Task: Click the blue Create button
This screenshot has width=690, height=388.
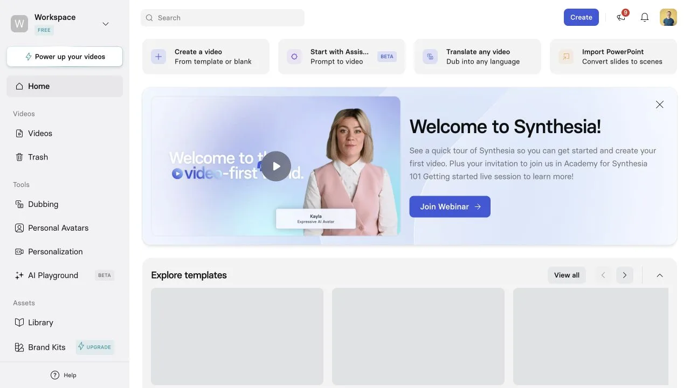Action: click(581, 17)
